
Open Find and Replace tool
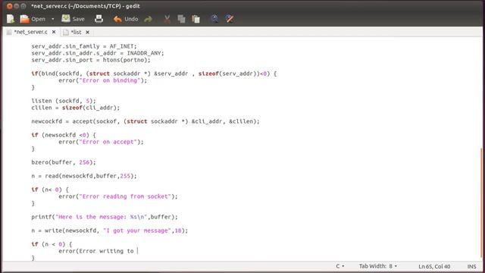[x=229, y=19]
